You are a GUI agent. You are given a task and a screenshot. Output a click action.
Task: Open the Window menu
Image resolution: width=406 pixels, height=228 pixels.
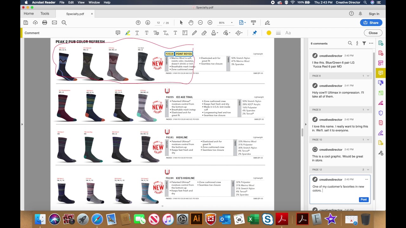pyautogui.click(x=94, y=3)
